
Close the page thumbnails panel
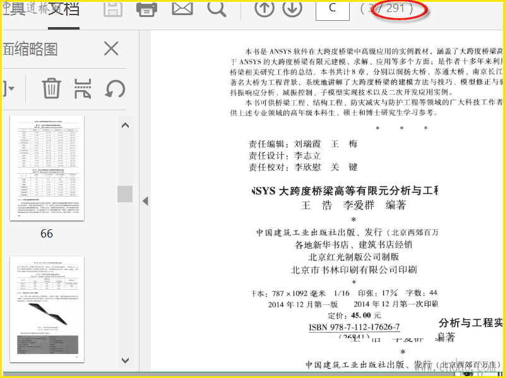(x=112, y=49)
